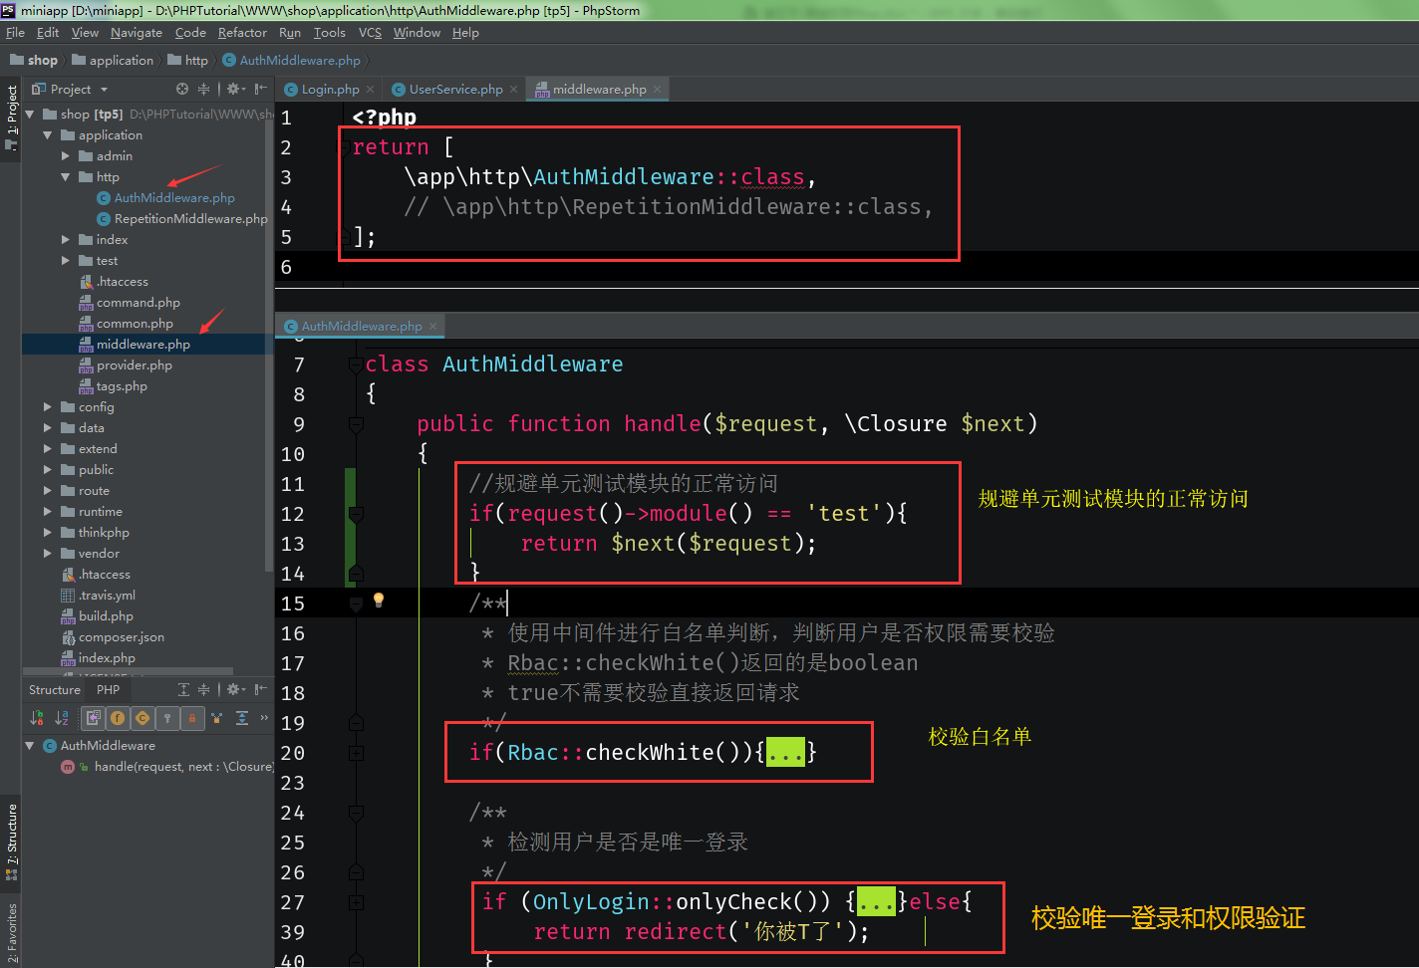Click Locate file in Project view icon

[182, 89]
